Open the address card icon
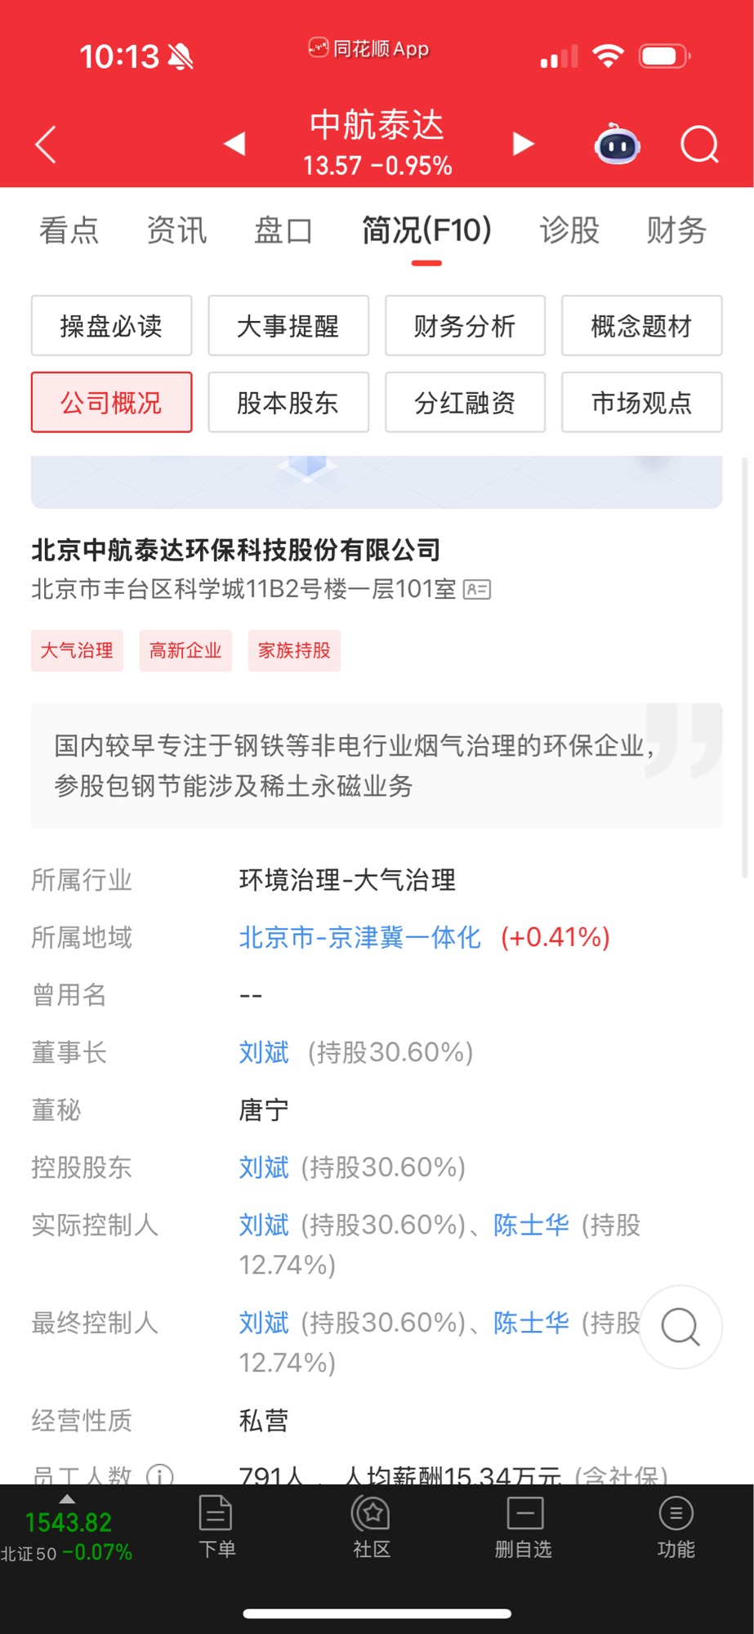The width and height of the screenshot is (754, 1634). point(477,589)
